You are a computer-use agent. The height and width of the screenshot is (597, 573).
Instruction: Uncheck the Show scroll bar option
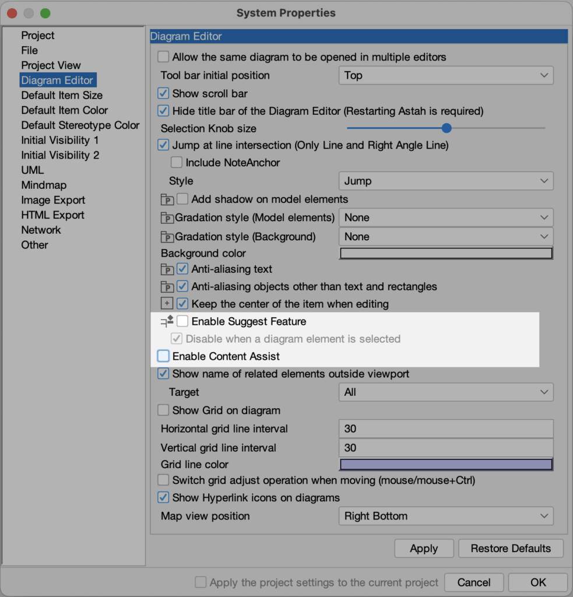click(164, 93)
